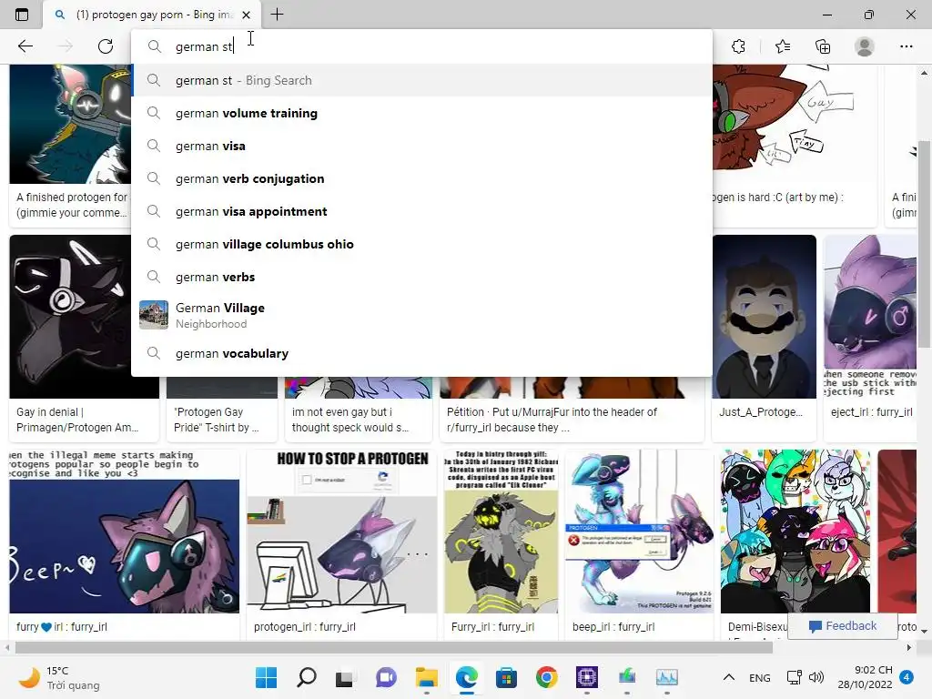Viewport: 932px width, 699px height.
Task: Open the Extensions puzzle icon
Action: (738, 46)
